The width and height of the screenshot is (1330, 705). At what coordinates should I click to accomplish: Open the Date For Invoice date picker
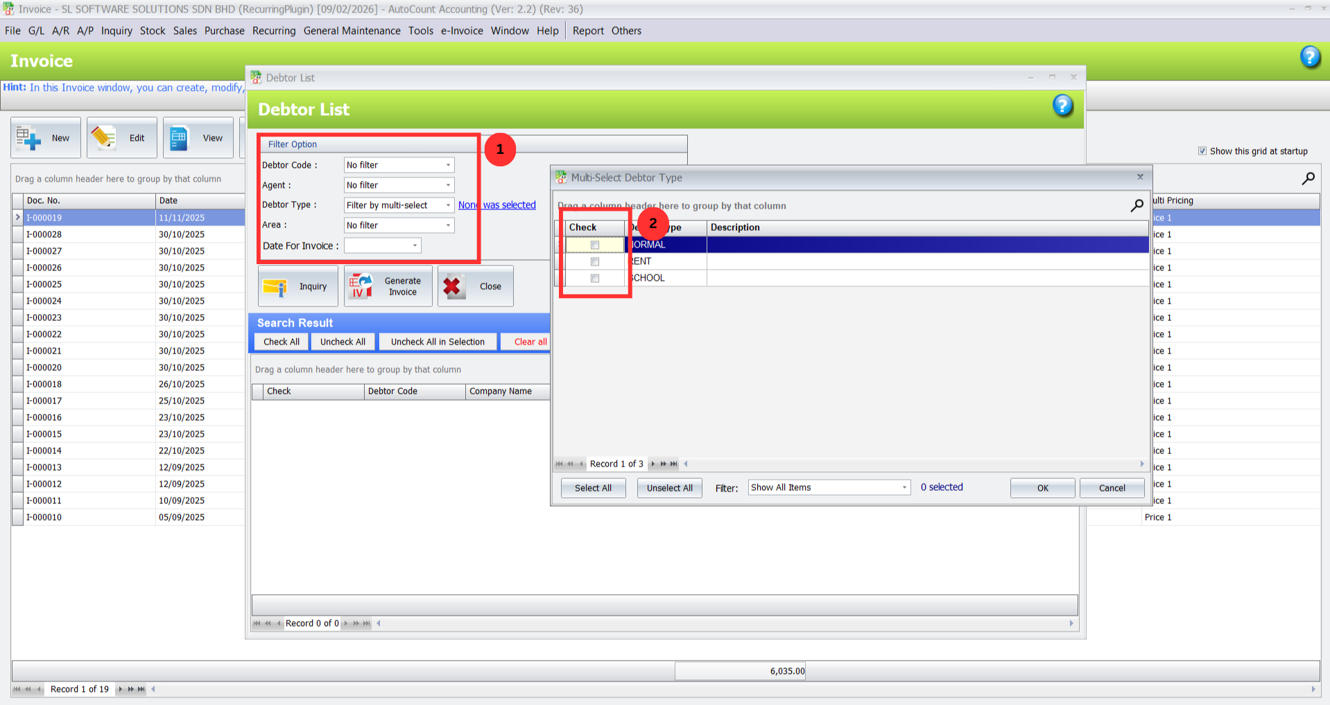click(x=414, y=245)
